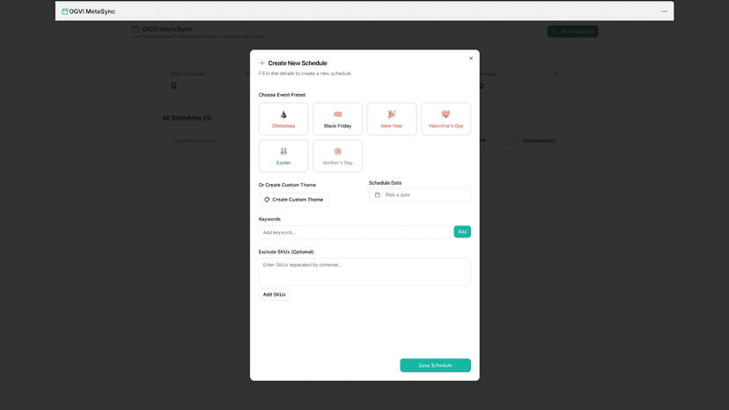
Task: Click the Create Custom Theme button
Action: click(x=293, y=200)
